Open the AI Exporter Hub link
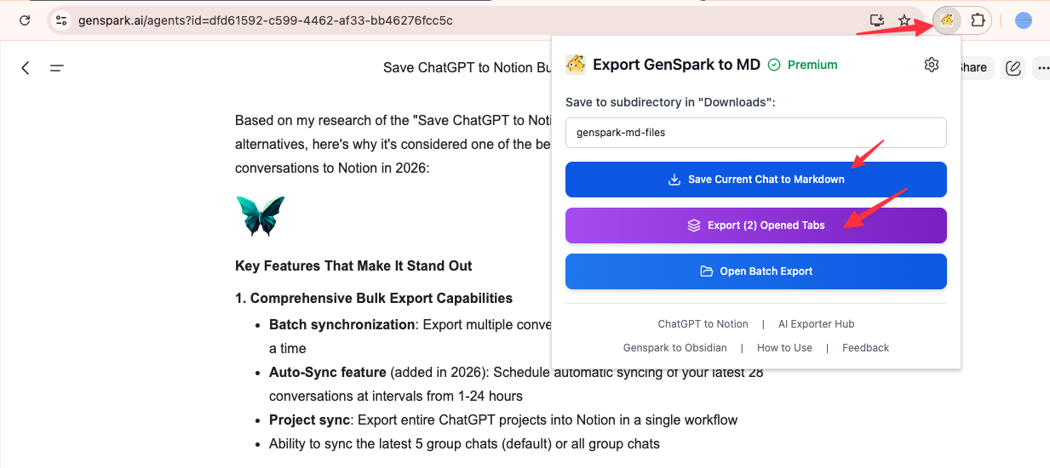This screenshot has height=468, width=1050. click(x=816, y=324)
